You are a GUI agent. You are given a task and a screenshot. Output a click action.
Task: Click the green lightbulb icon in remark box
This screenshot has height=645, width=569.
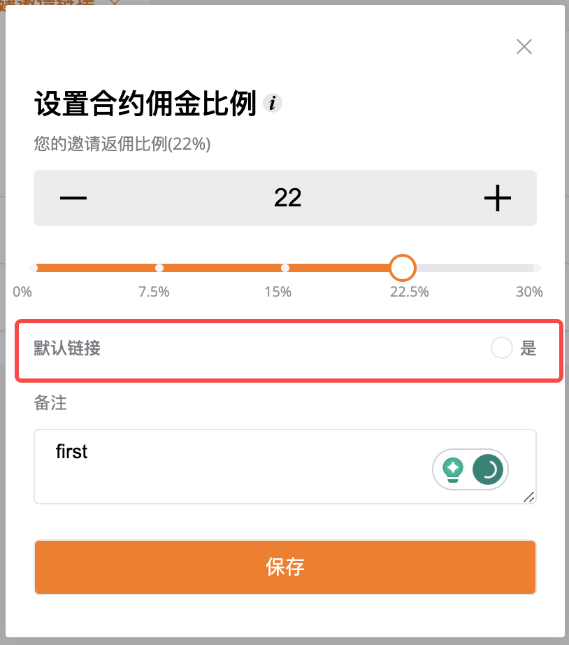tap(453, 469)
